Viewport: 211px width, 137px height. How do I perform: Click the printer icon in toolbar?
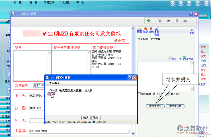[x=185, y=21]
